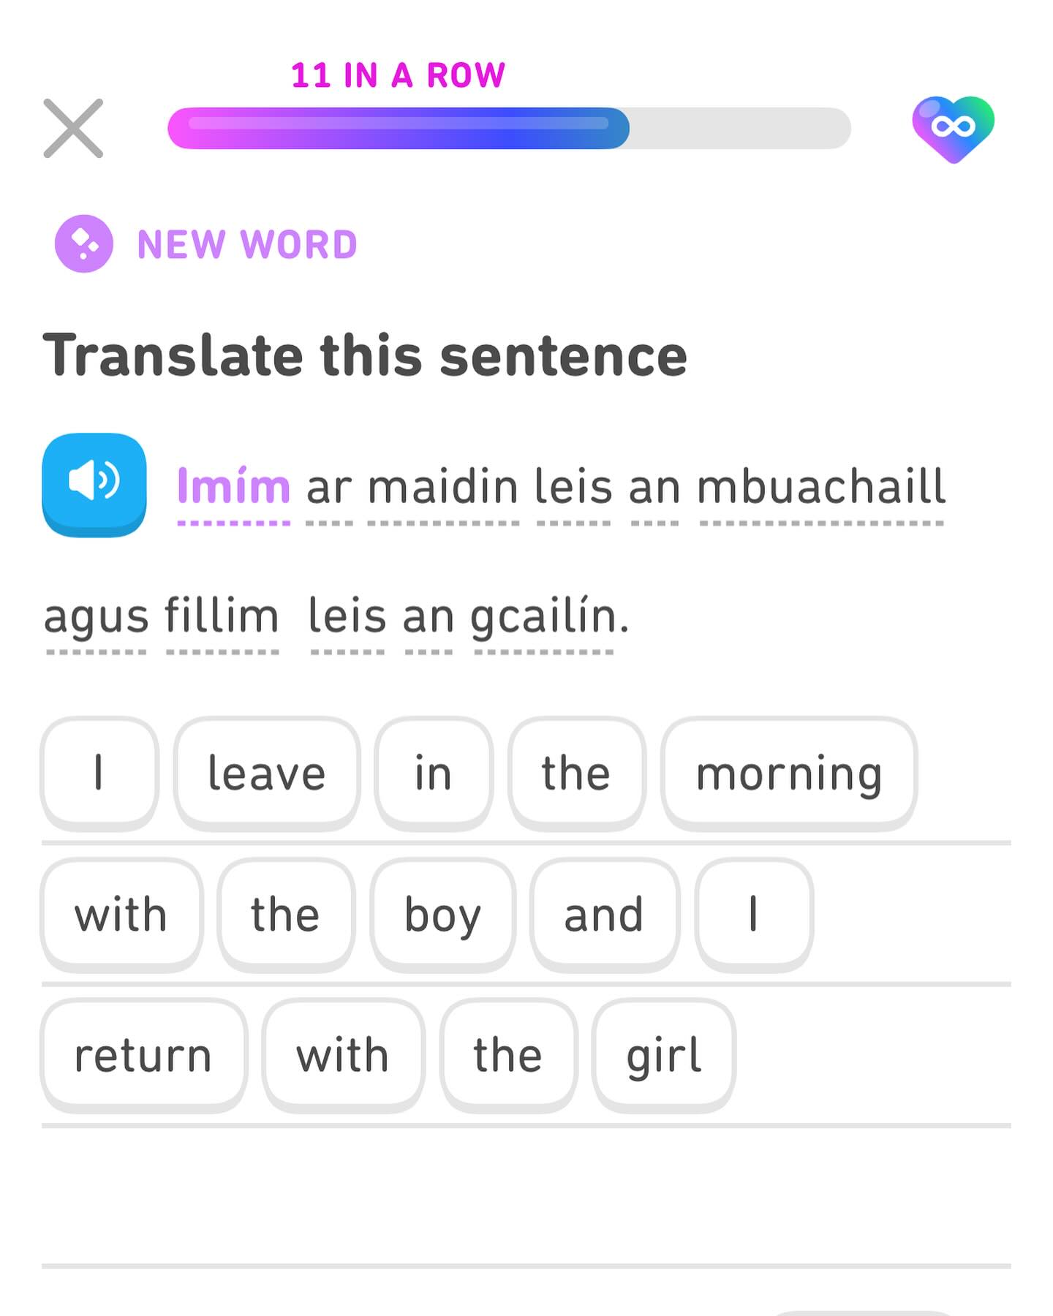Reveal hint for "mbuachaill"
Viewport: 1053px width, 1316px height.
[x=821, y=487]
